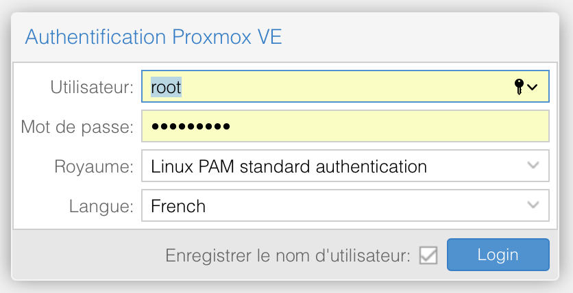The image size is (573, 293).
Task: Click the masked password dots
Action: tap(191, 127)
